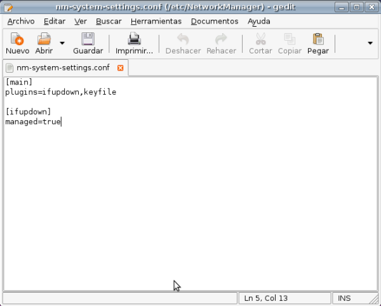Click the Copiar icon in toolbar

290,39
